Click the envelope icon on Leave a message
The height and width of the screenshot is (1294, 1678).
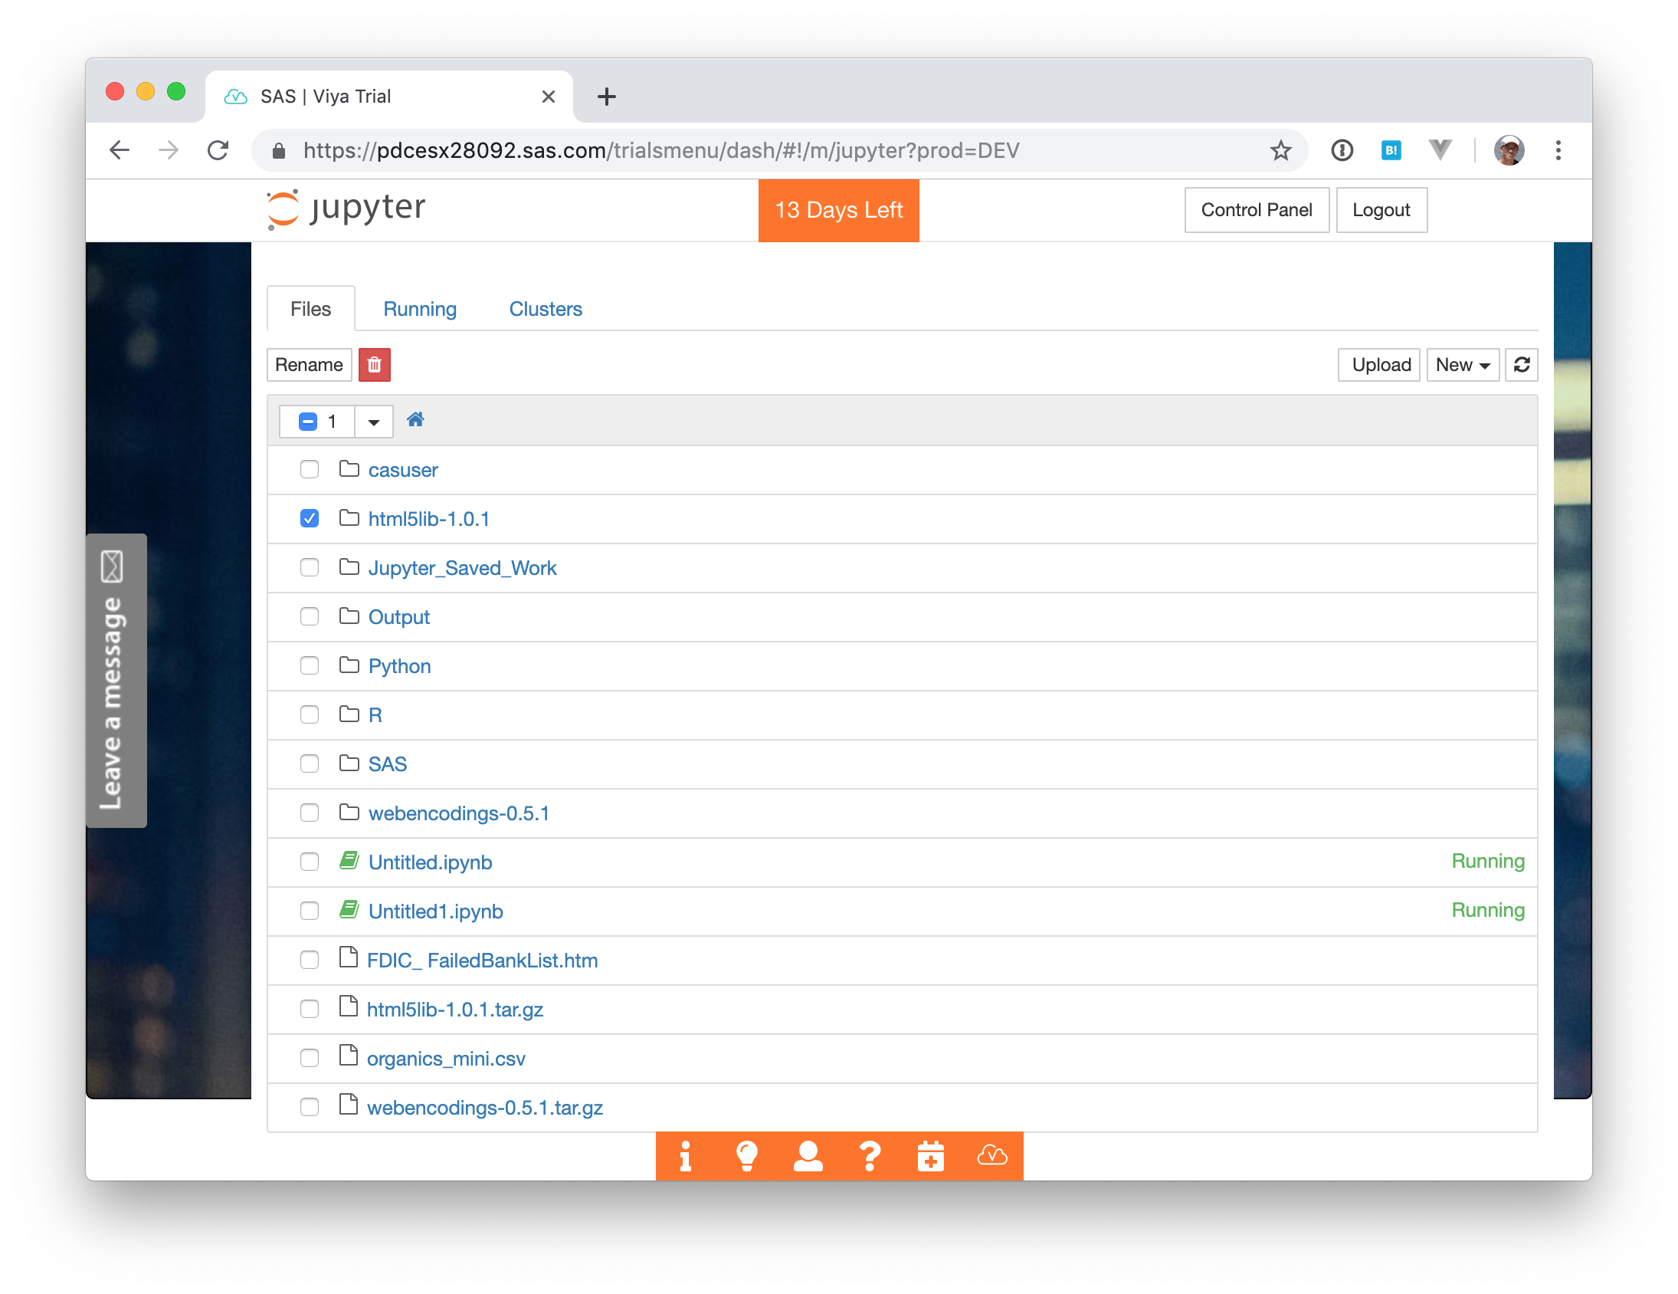click(x=112, y=567)
